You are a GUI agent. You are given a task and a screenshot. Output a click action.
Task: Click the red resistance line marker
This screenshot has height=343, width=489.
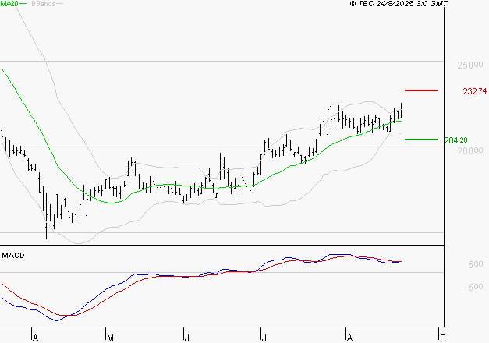tap(422, 90)
